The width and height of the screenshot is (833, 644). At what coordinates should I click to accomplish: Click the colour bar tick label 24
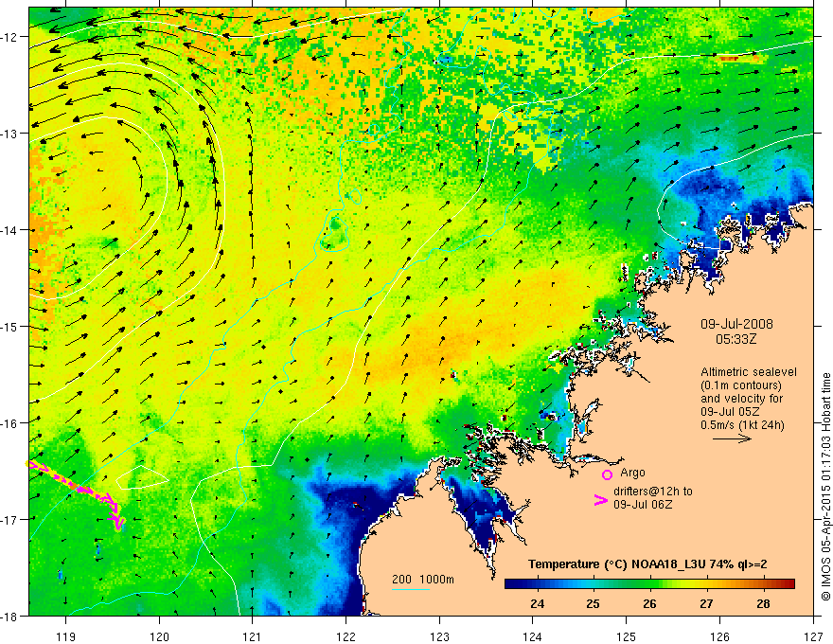pyautogui.click(x=537, y=604)
